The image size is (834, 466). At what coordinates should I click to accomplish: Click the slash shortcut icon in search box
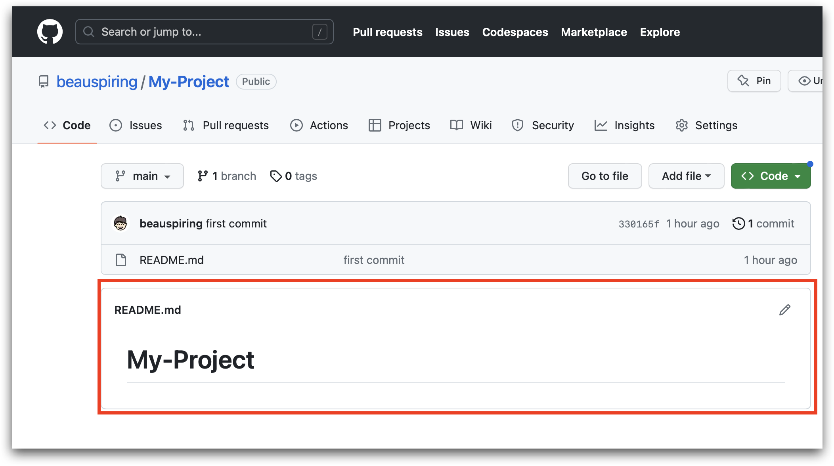[319, 32]
